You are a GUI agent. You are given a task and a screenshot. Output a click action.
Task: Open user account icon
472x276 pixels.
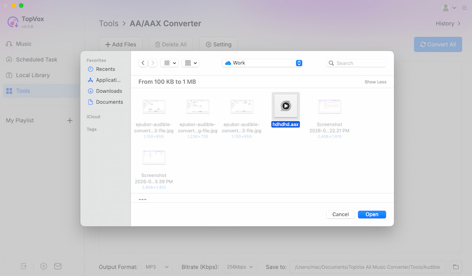[x=446, y=8]
